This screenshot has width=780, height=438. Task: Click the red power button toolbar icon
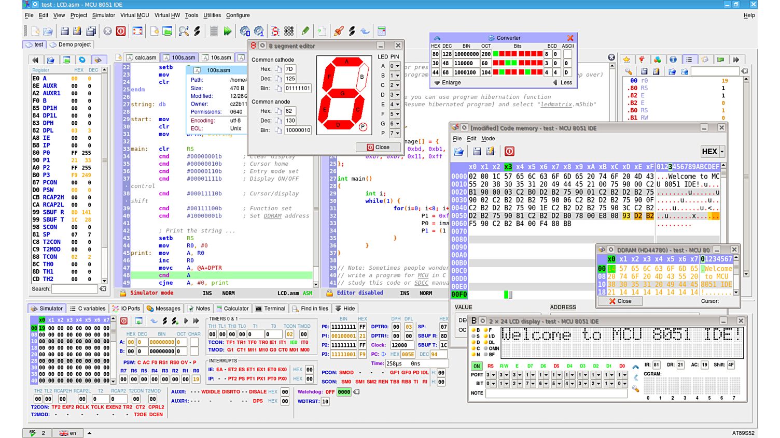(121, 32)
